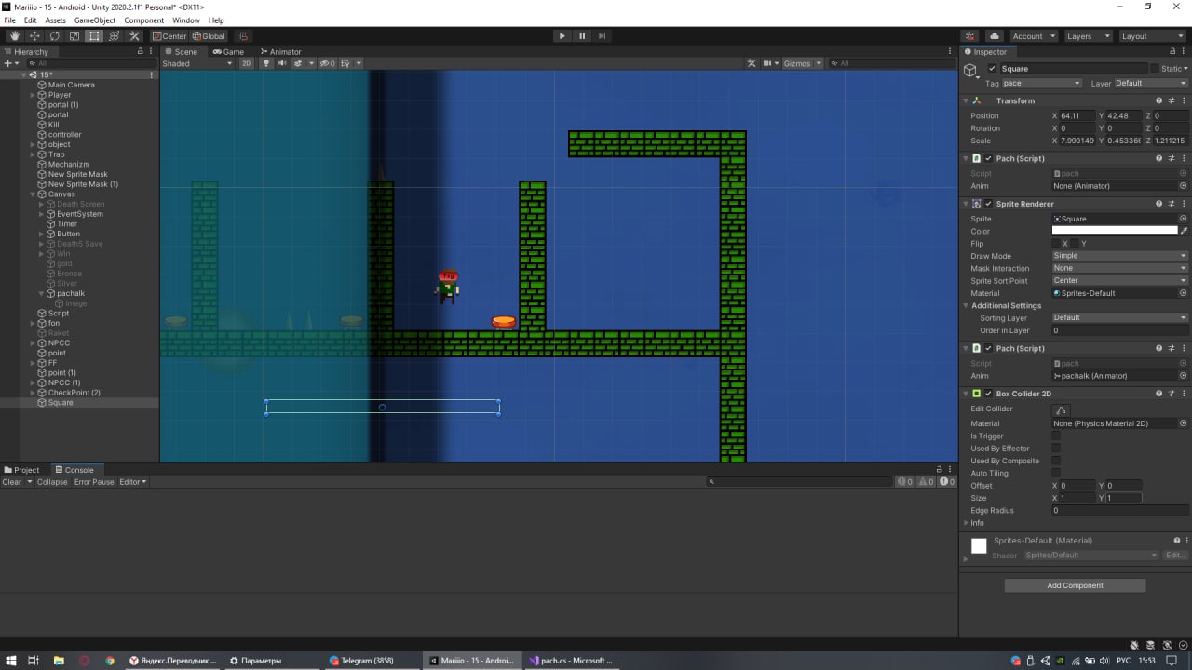Image resolution: width=1192 pixels, height=670 pixels.
Task: Toggle grid snapping icon in toolbar
Action: pyautogui.click(x=244, y=36)
